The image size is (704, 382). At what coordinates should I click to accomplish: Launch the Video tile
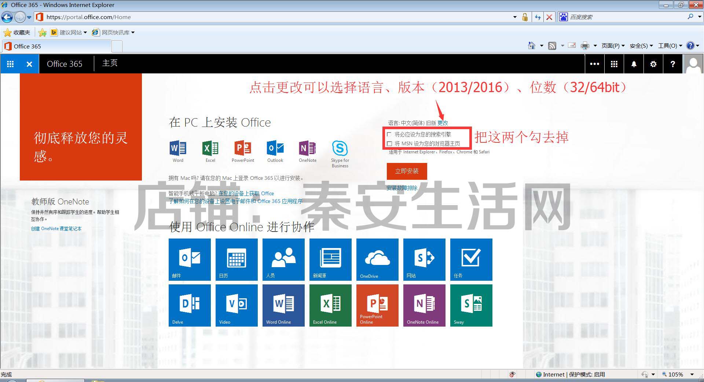coord(236,305)
